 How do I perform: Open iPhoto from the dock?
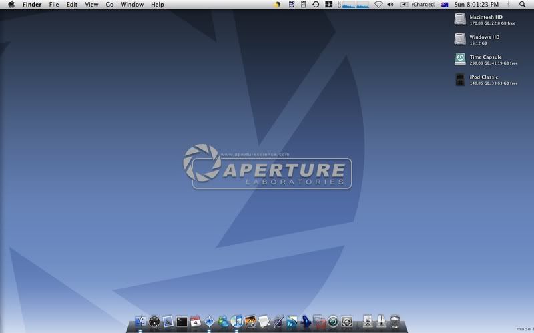250,321
